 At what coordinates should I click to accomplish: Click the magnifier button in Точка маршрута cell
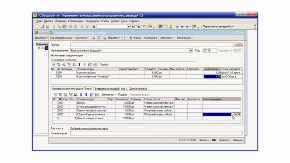tap(239, 115)
